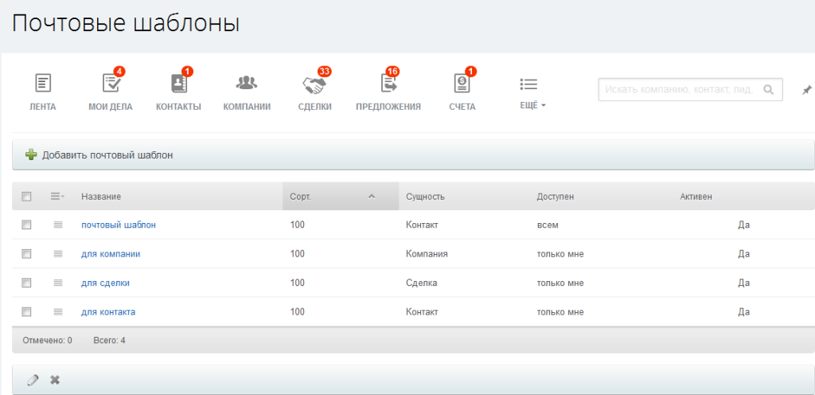815x395 pixels.
Task: Click the green plus icon
Action: [x=31, y=154]
